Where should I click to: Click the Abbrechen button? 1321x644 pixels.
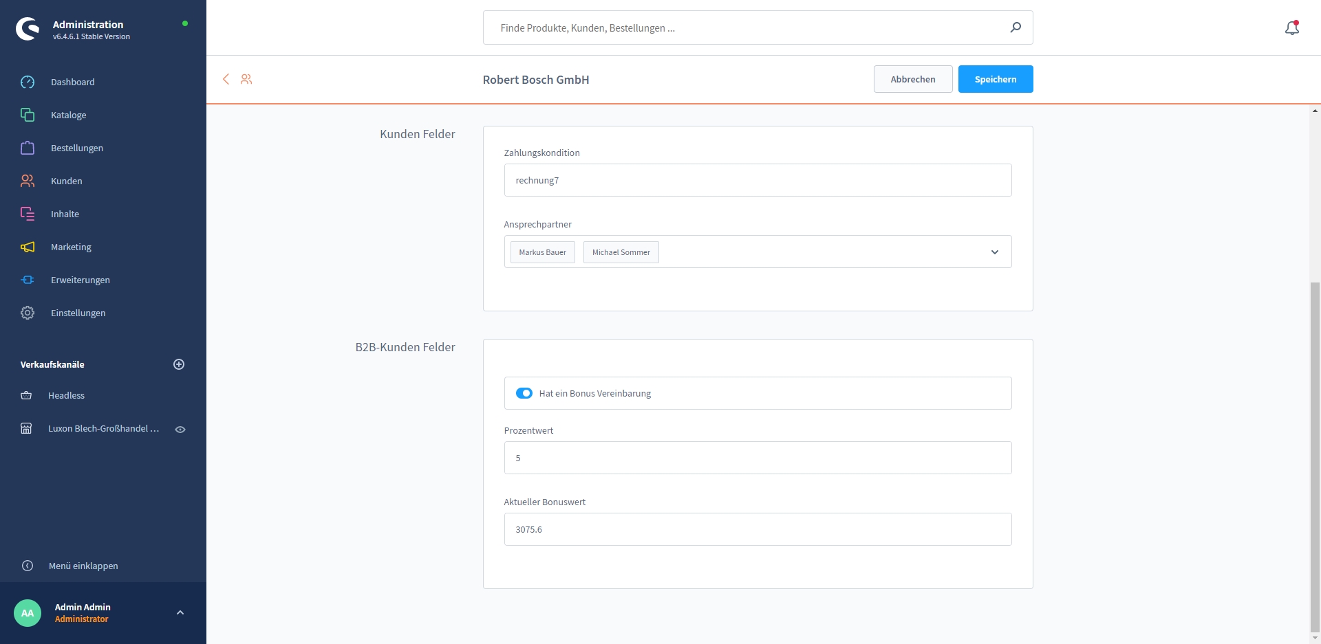912,79
